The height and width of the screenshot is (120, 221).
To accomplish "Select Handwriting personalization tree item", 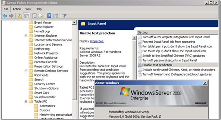I will click(56, 115).
